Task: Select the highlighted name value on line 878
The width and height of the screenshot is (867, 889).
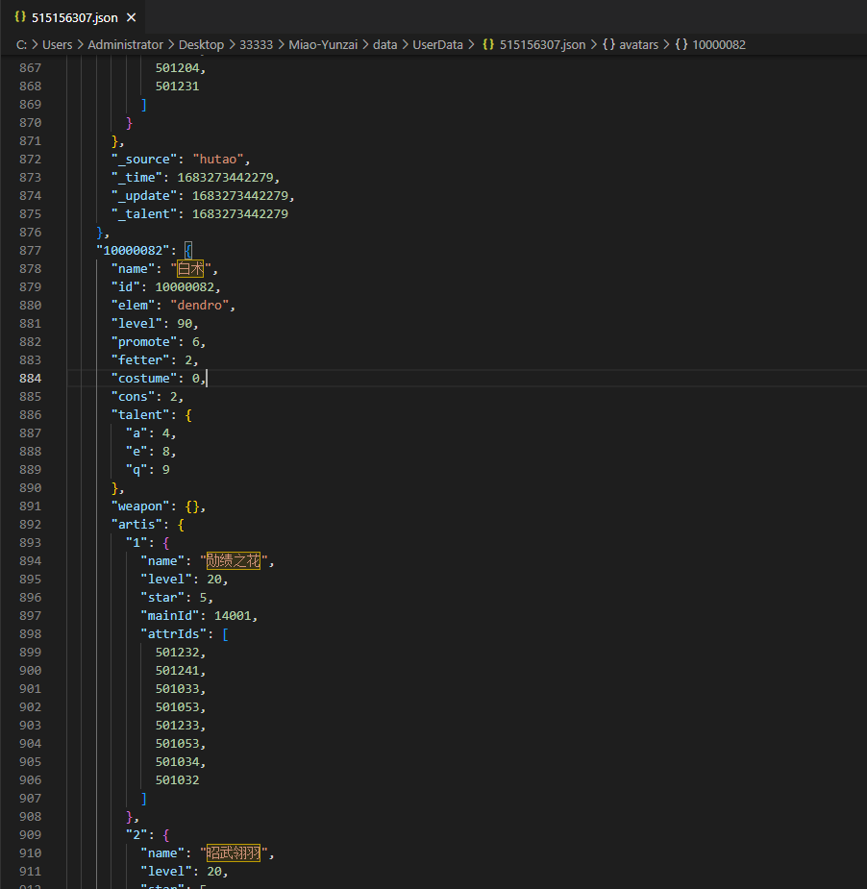Action: (190, 268)
